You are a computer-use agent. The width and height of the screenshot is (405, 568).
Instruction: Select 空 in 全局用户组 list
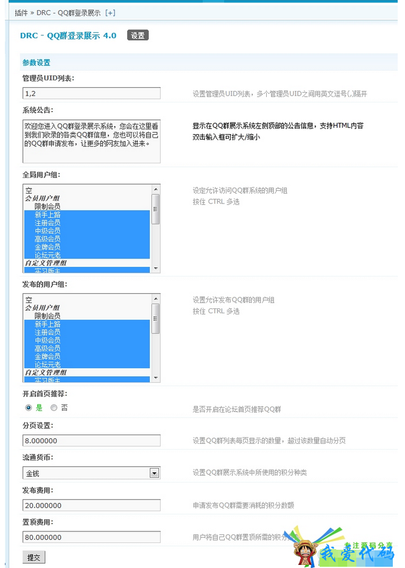[x=87, y=190]
